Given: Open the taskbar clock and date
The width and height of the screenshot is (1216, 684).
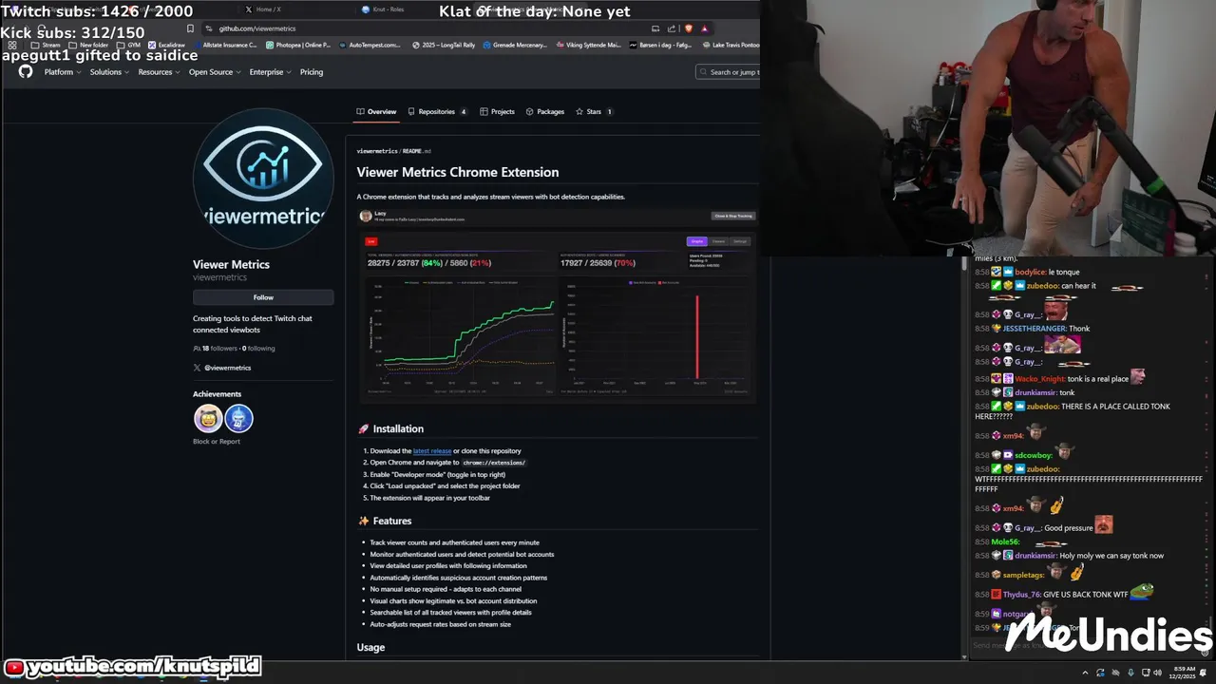Looking at the screenshot, I should pyautogui.click(x=1184, y=673).
